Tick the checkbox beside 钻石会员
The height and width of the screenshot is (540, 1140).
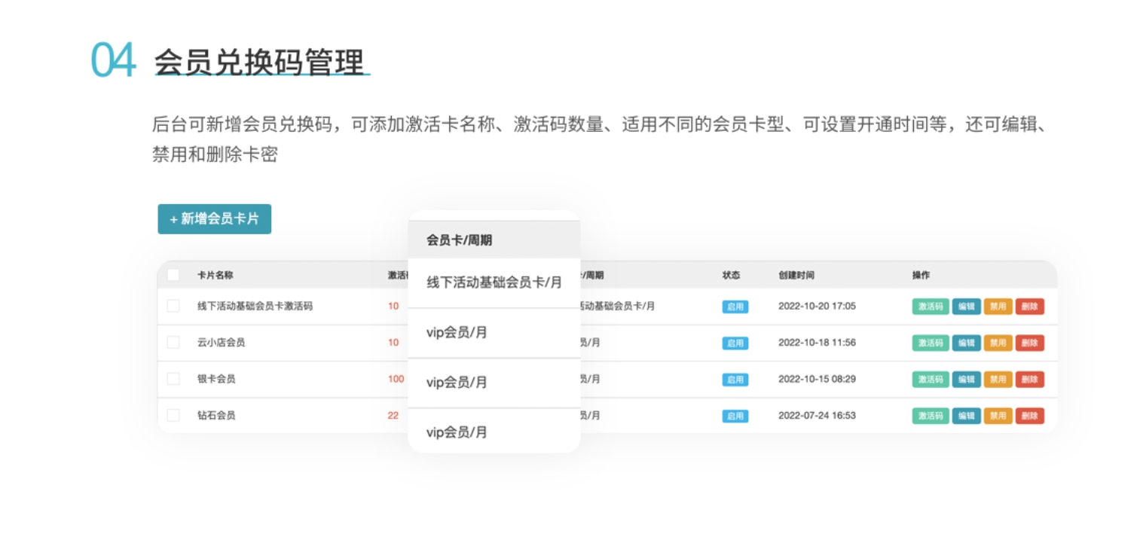173,415
